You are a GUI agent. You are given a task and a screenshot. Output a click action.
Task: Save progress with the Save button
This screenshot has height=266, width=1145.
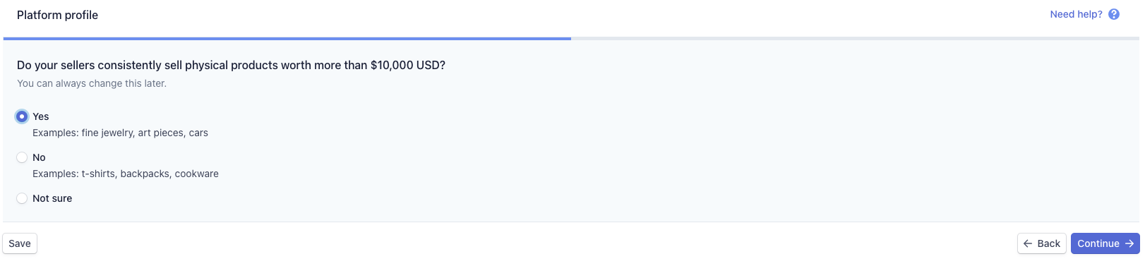pos(20,243)
